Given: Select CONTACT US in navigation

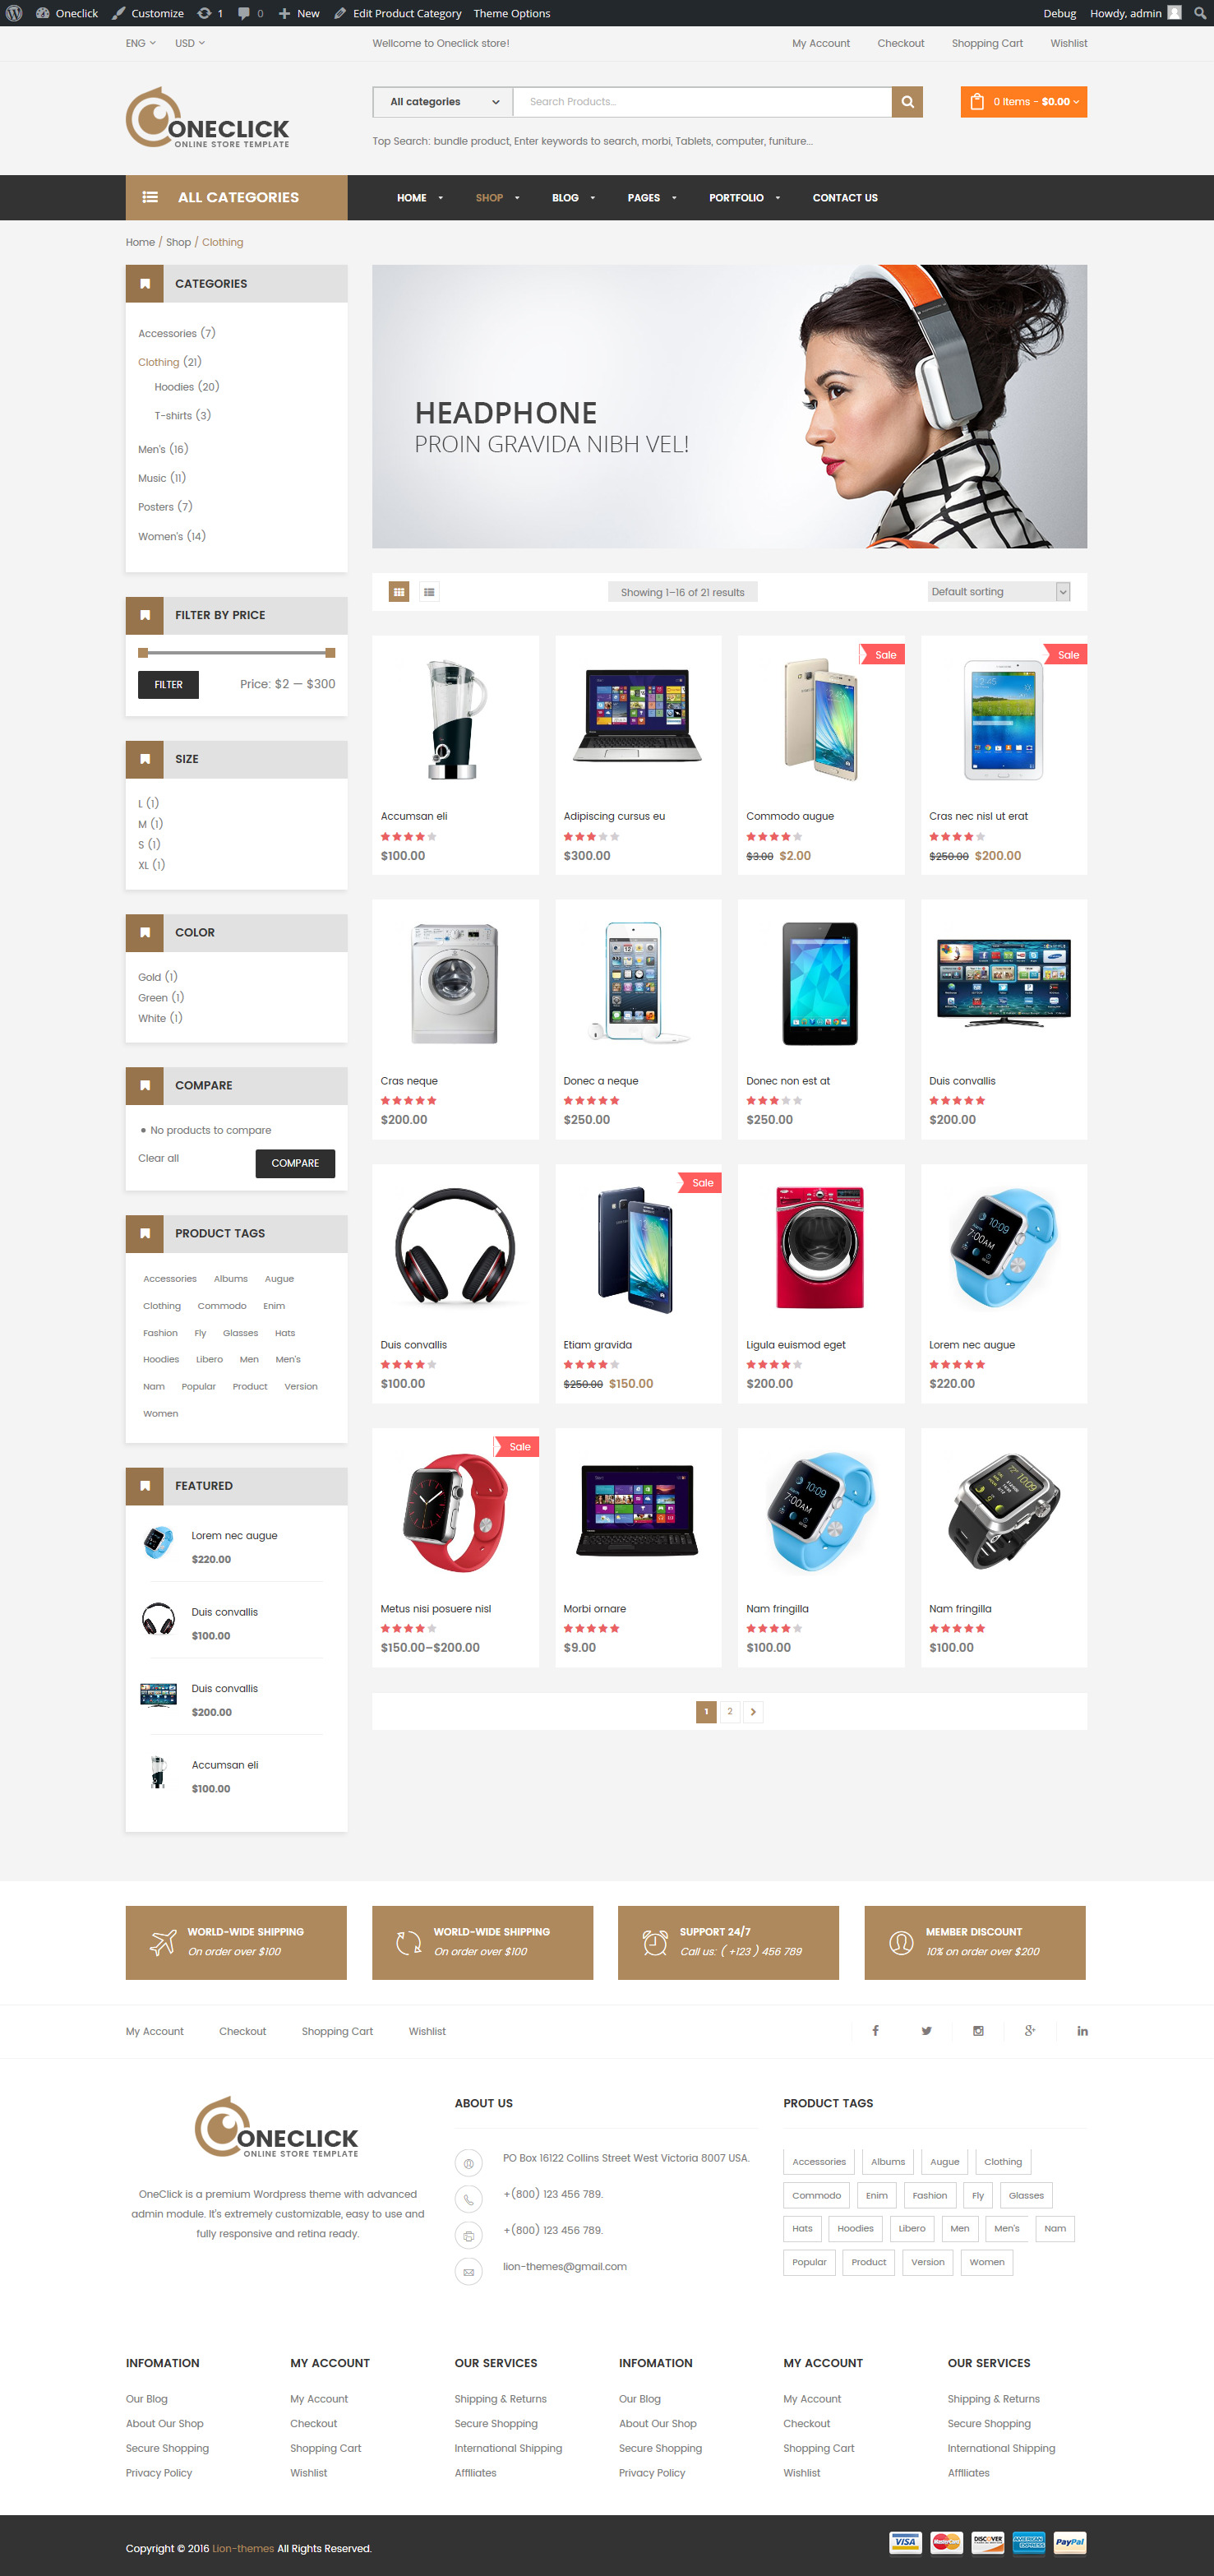Looking at the screenshot, I should [845, 198].
